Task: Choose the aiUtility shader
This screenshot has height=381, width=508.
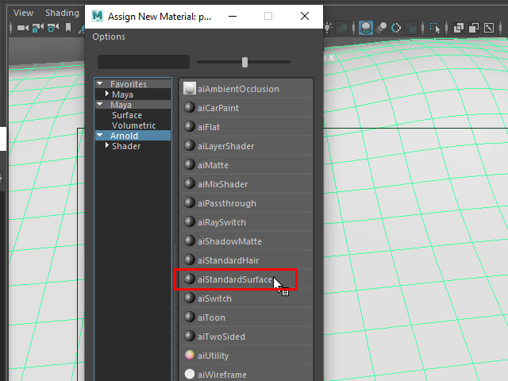Action: (x=214, y=356)
